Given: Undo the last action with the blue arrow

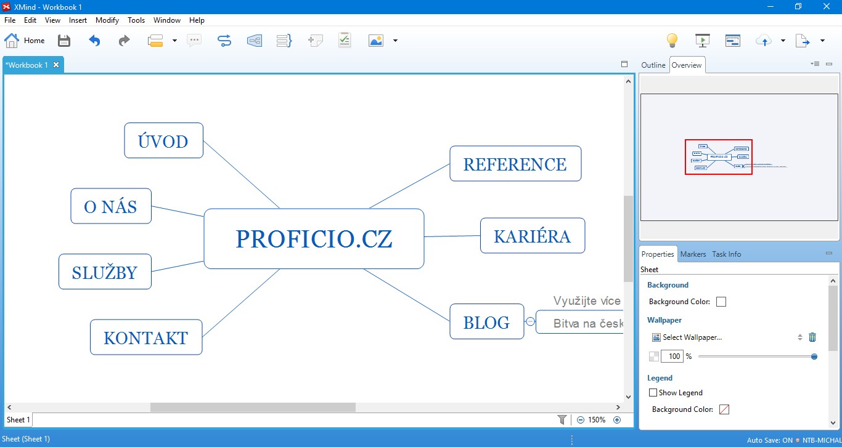Looking at the screenshot, I should coord(94,41).
